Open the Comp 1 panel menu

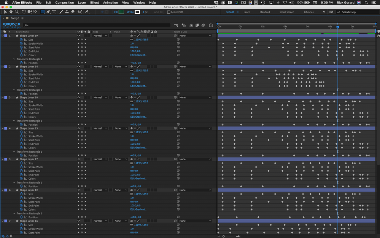tap(22, 18)
